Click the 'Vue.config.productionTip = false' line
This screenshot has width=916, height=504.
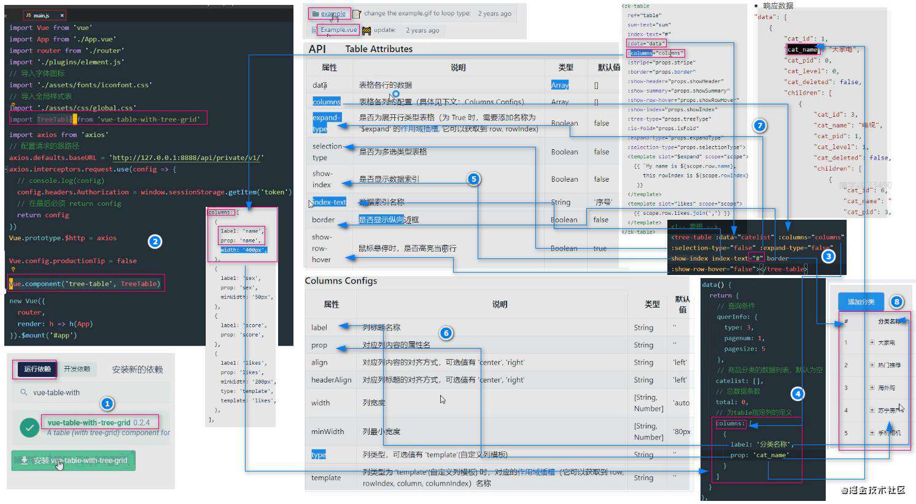coord(73,261)
